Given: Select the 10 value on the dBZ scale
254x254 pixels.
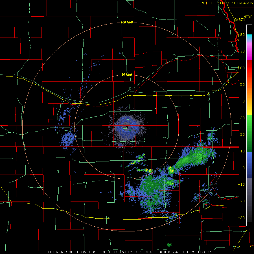Looking at the screenshot, I should click(x=242, y=151).
